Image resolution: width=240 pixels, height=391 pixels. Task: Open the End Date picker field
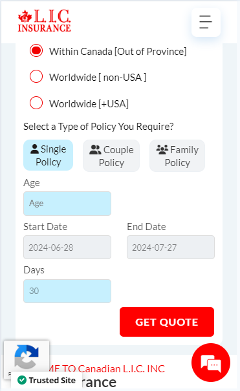click(171, 247)
